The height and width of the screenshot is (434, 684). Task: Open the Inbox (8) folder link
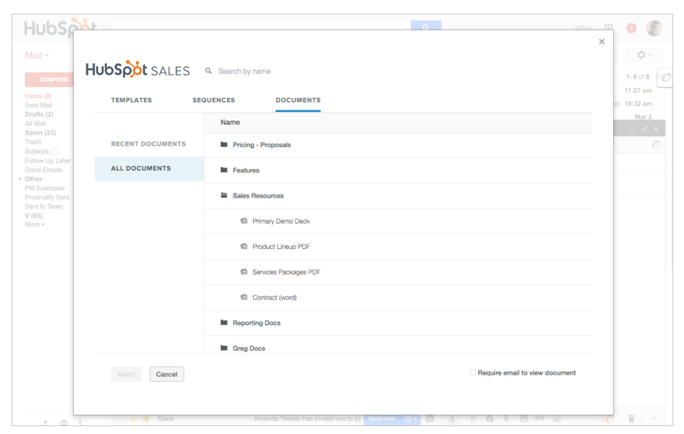(38, 96)
